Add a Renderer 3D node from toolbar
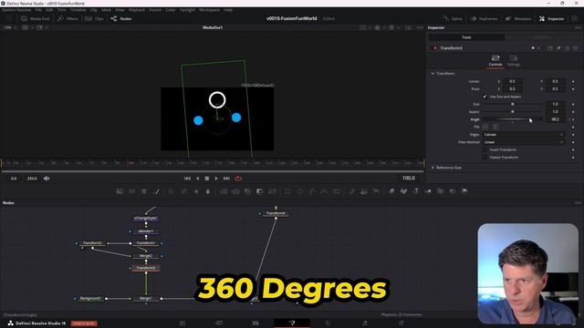Screen dimensions: 584x328 pos(464,191)
